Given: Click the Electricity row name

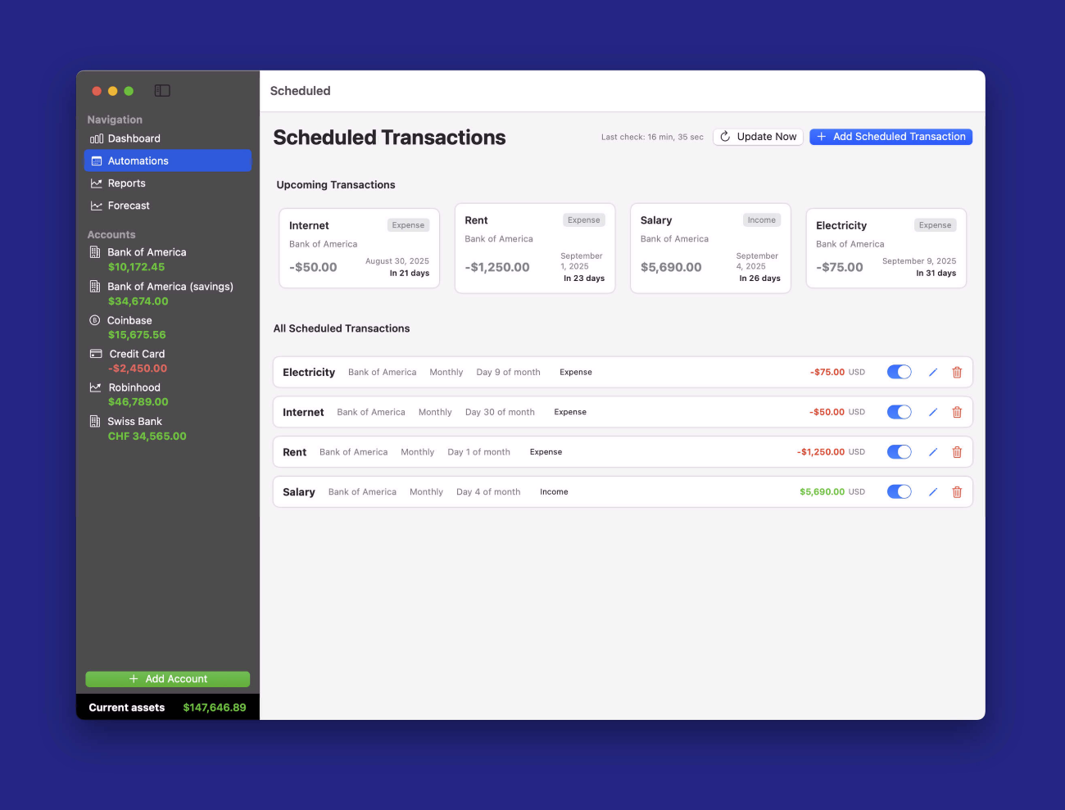Looking at the screenshot, I should click(309, 373).
